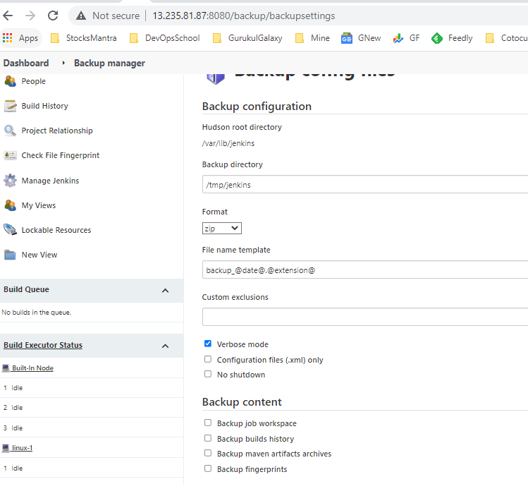Click the Lockable Resources icon
The height and width of the screenshot is (484, 528).
tap(10, 230)
